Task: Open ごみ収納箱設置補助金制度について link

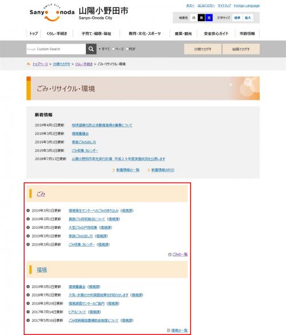Action: pos(93,321)
